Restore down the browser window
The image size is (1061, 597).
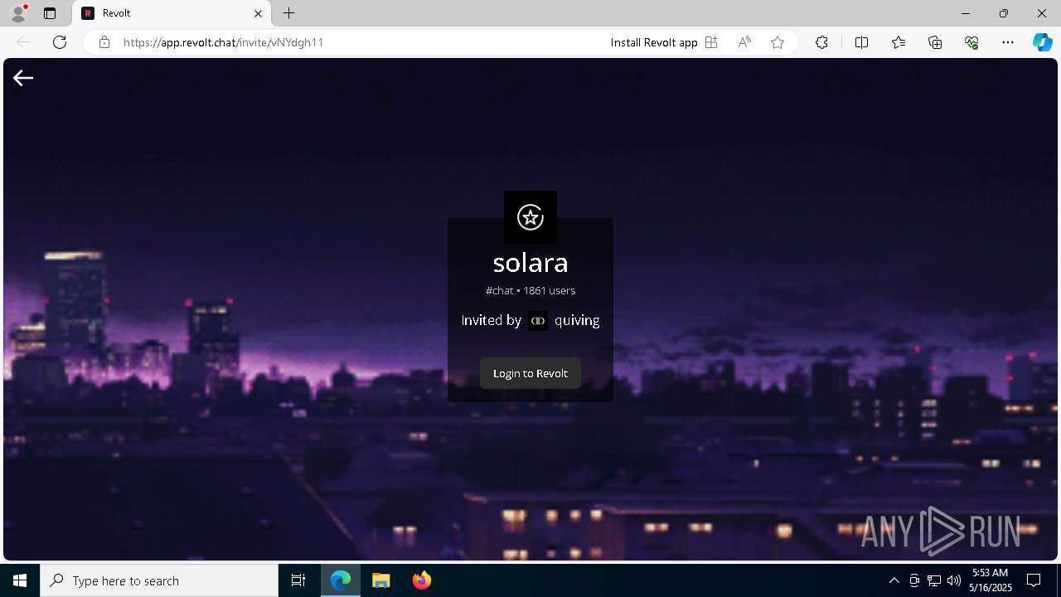click(1004, 13)
